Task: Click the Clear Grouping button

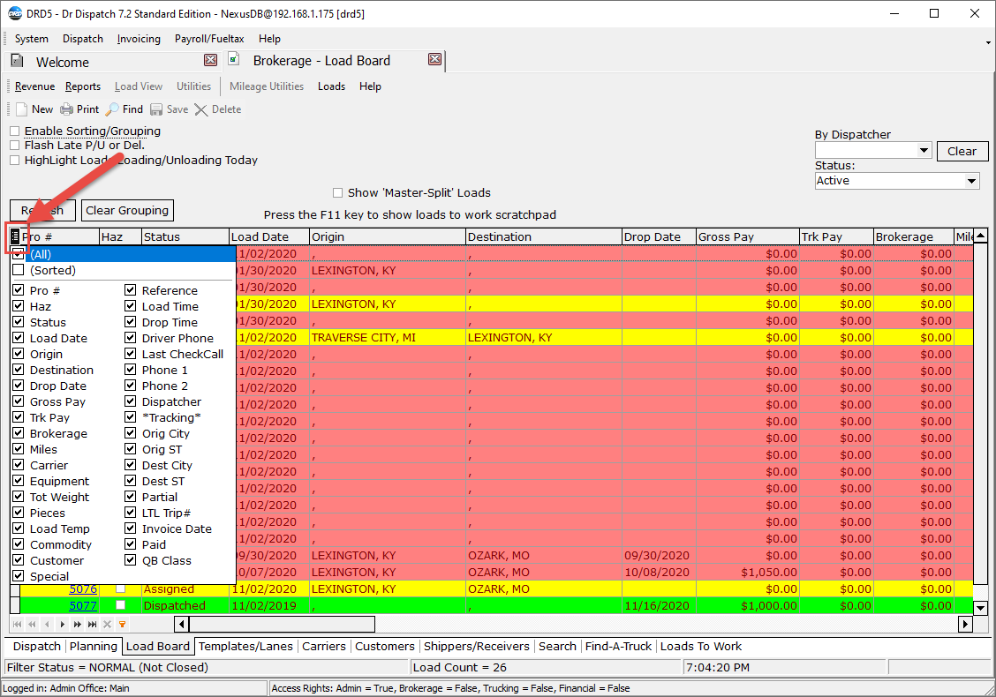Action: click(x=127, y=210)
